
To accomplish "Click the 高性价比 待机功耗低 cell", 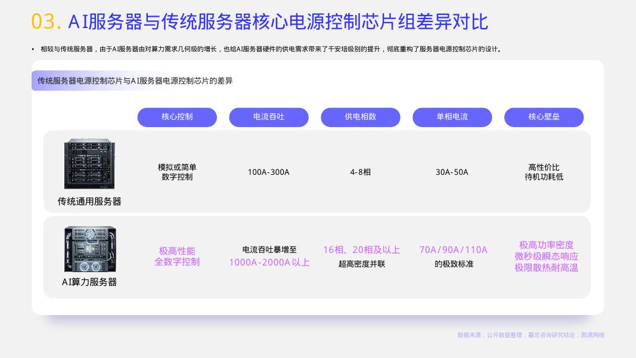I will [544, 172].
